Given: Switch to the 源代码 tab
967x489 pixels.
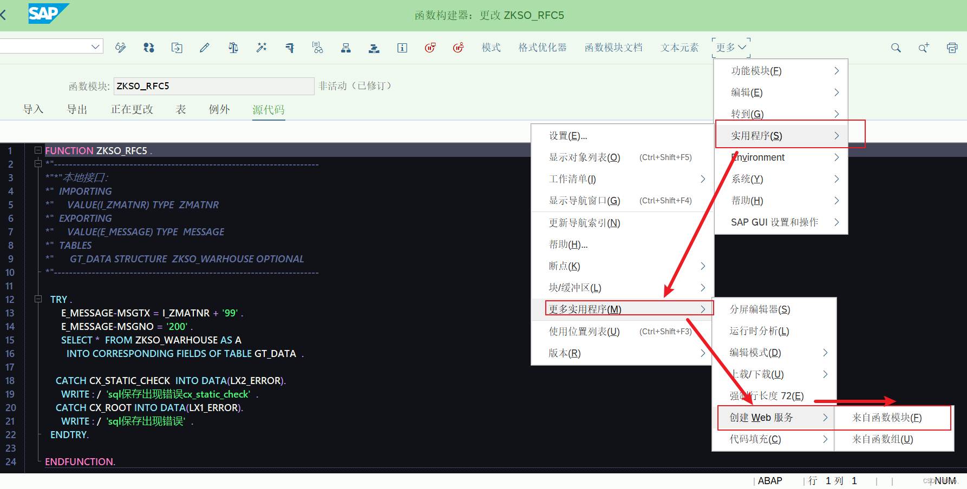Looking at the screenshot, I should tap(269, 110).
